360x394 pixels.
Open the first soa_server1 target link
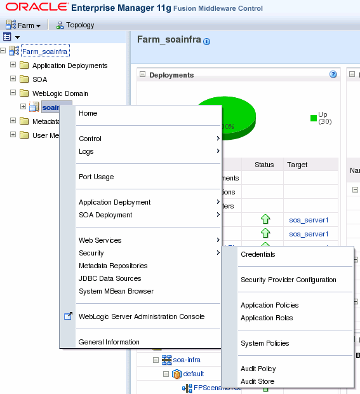(309, 220)
